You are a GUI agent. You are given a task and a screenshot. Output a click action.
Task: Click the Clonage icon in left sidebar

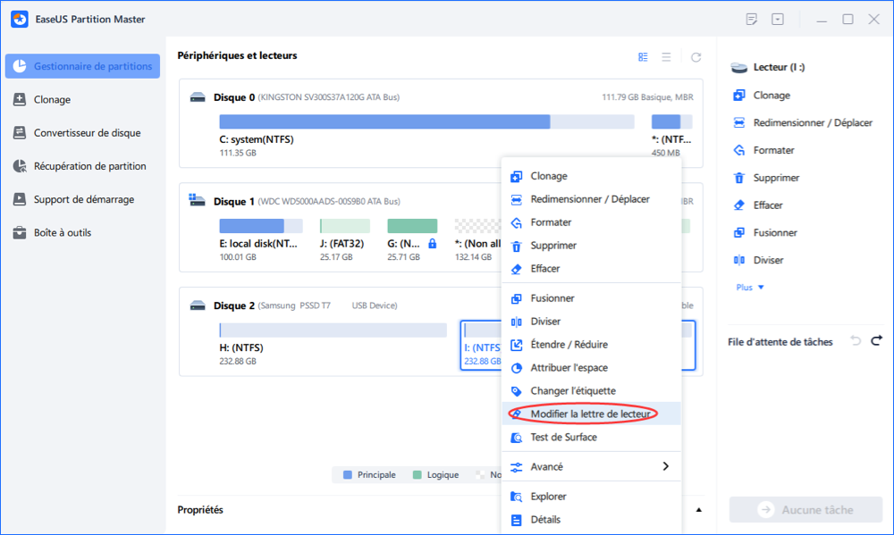(x=20, y=100)
